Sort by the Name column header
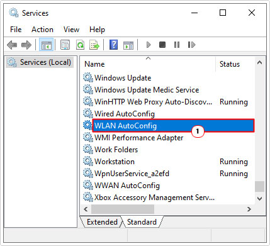Viewport: 270px width, 246px height. (x=148, y=64)
